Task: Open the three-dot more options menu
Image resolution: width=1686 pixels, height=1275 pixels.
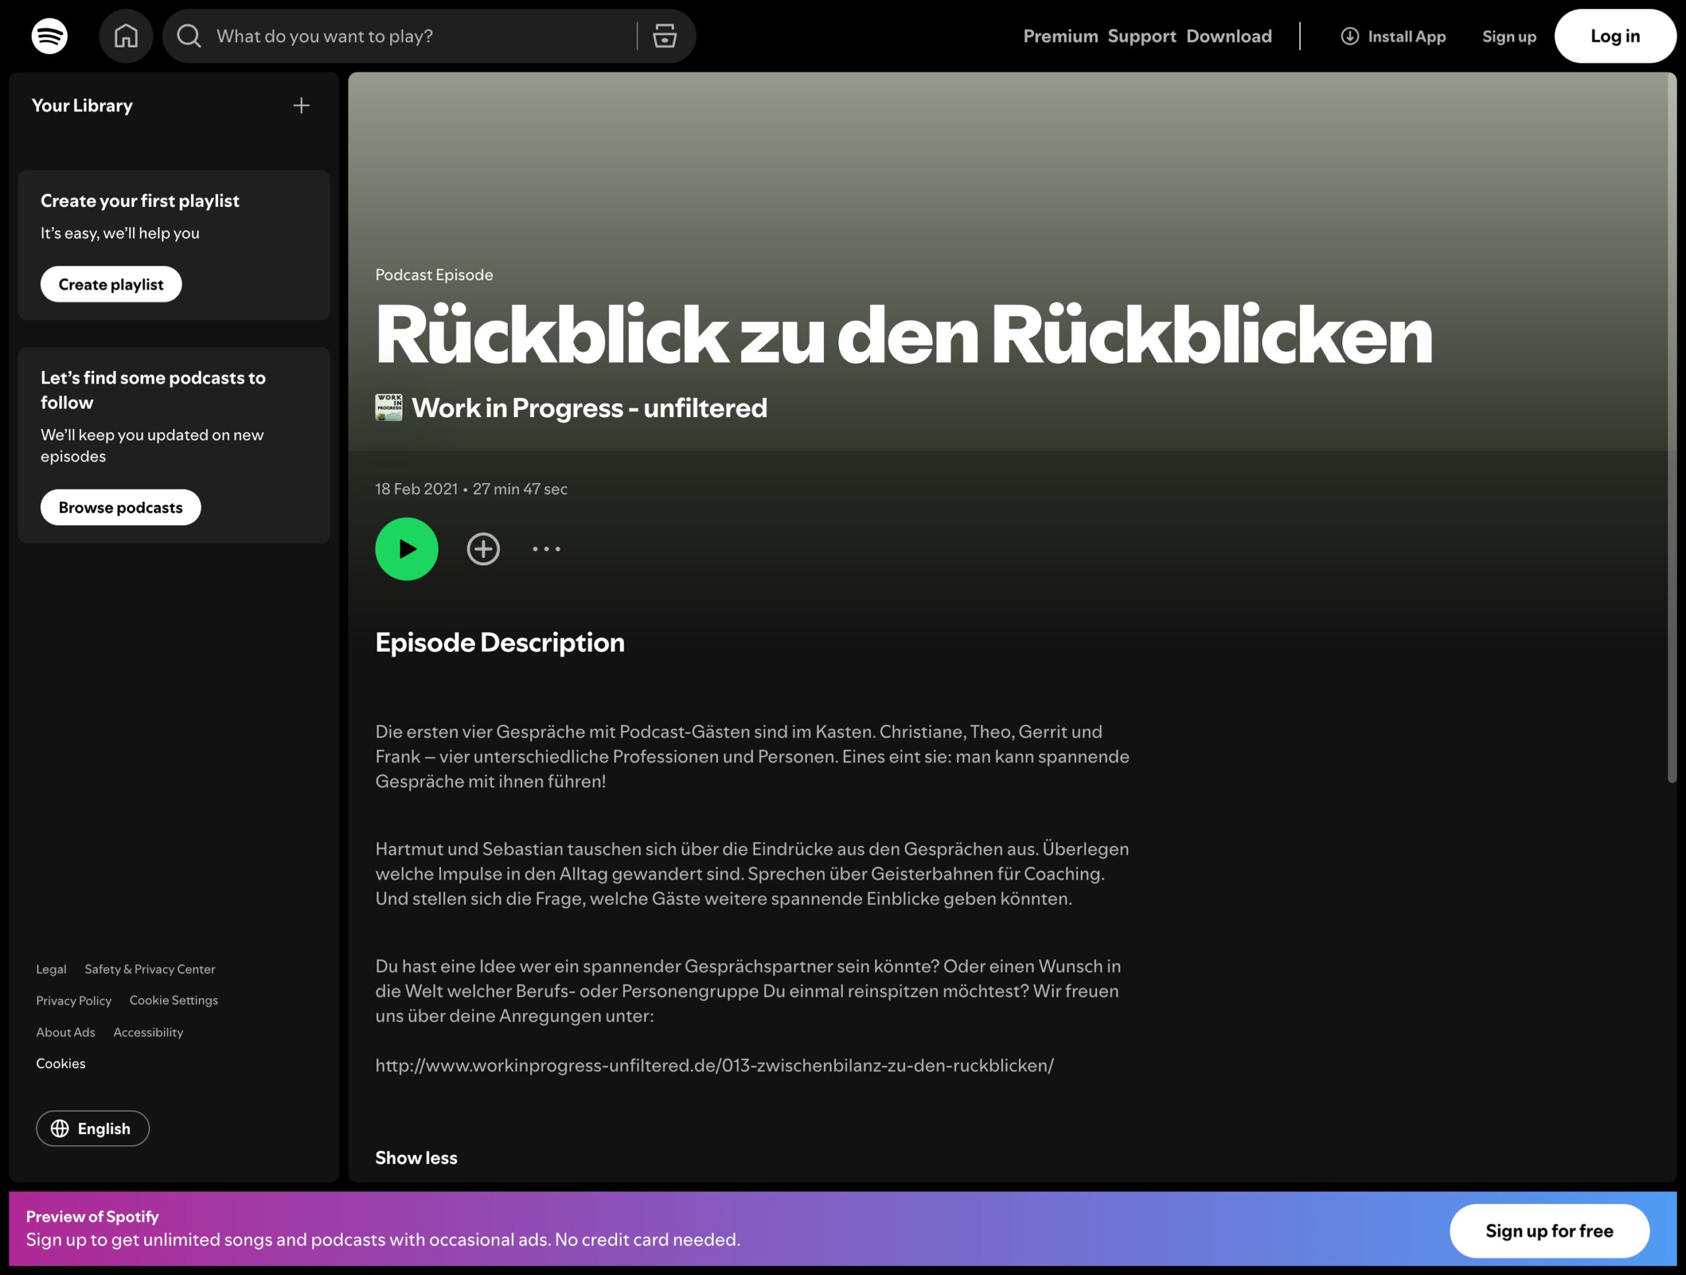Action: coord(547,548)
